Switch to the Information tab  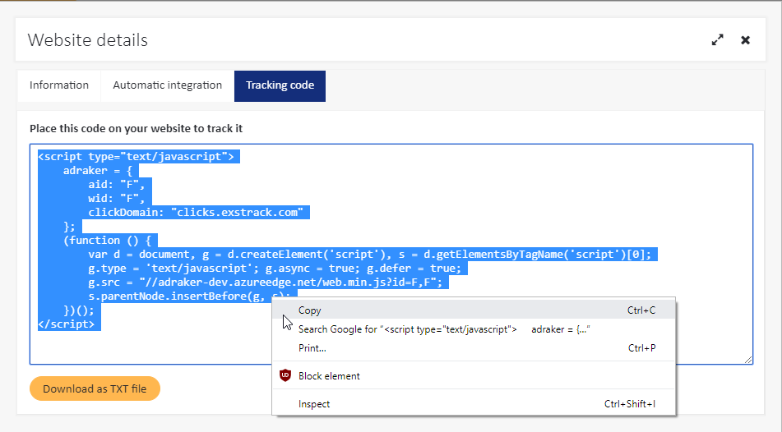[59, 85]
